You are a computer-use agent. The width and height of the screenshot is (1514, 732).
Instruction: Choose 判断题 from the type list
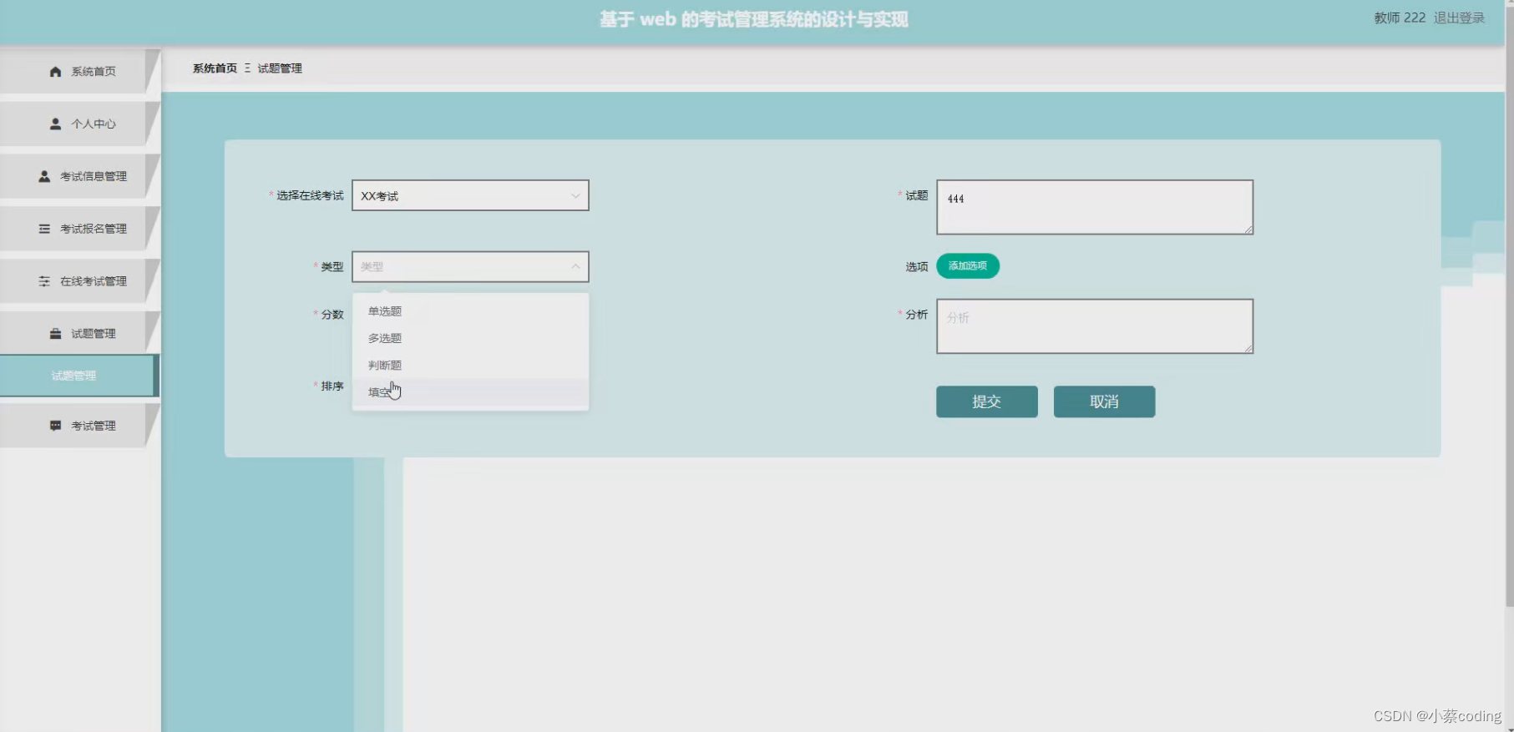tap(470, 365)
